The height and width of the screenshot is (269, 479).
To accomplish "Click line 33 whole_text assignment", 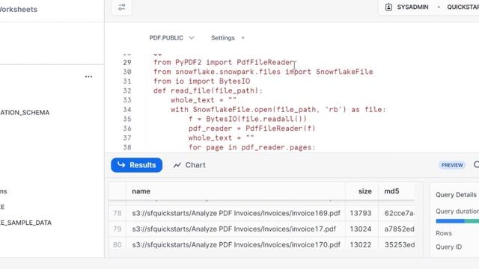I will 204,100.
